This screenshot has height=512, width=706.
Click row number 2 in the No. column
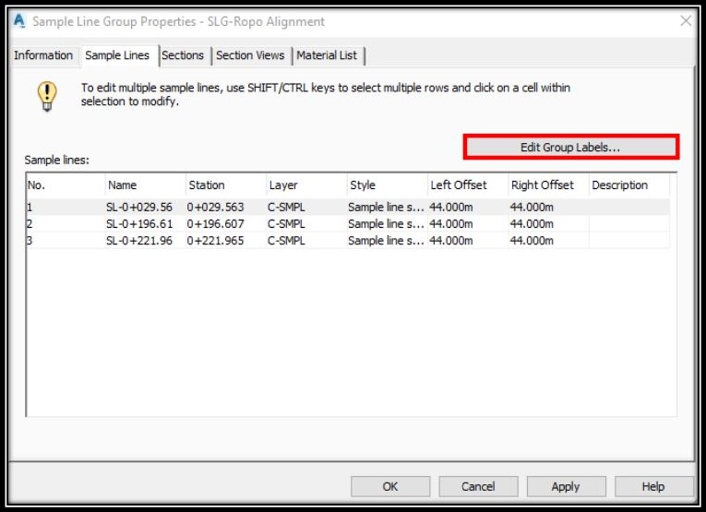(x=30, y=223)
